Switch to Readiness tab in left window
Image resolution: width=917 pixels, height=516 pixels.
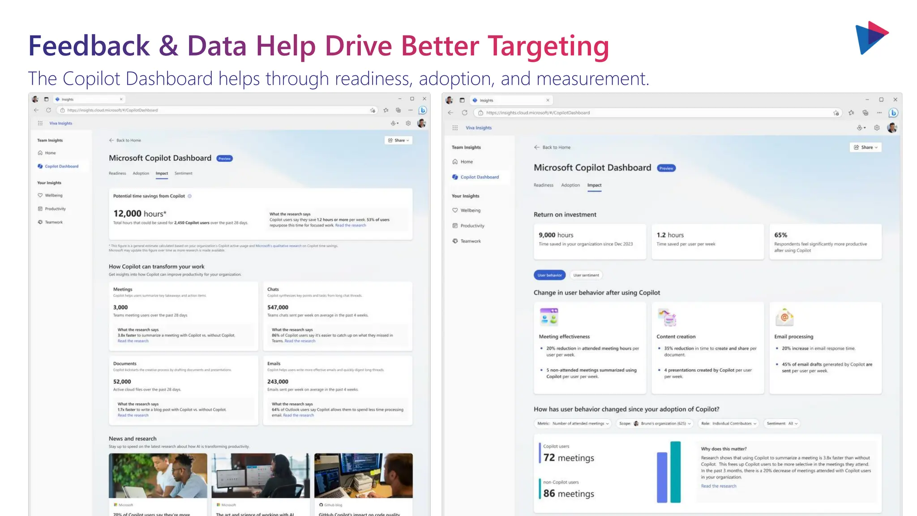pyautogui.click(x=117, y=173)
